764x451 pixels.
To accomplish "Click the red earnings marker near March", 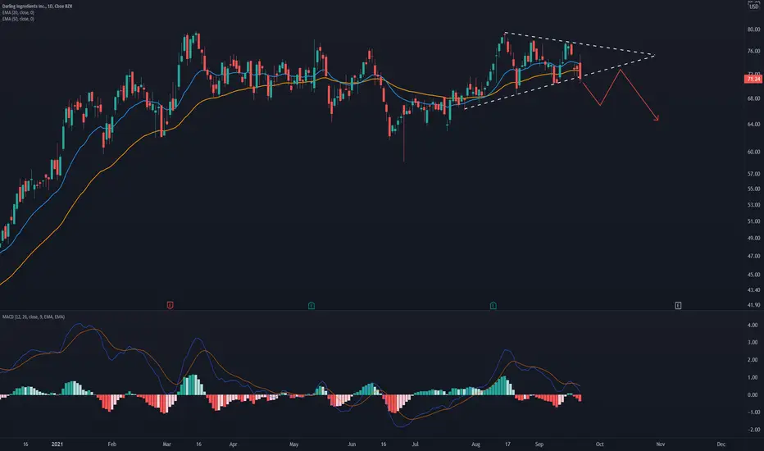I will tap(170, 305).
